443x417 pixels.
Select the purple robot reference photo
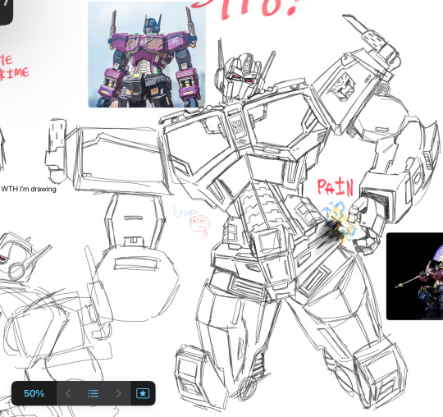[147, 54]
